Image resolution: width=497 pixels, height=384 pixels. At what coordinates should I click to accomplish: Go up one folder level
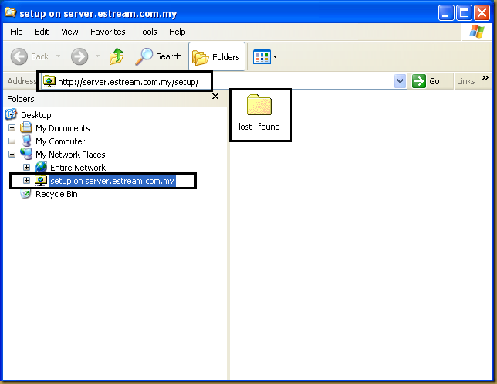[117, 56]
